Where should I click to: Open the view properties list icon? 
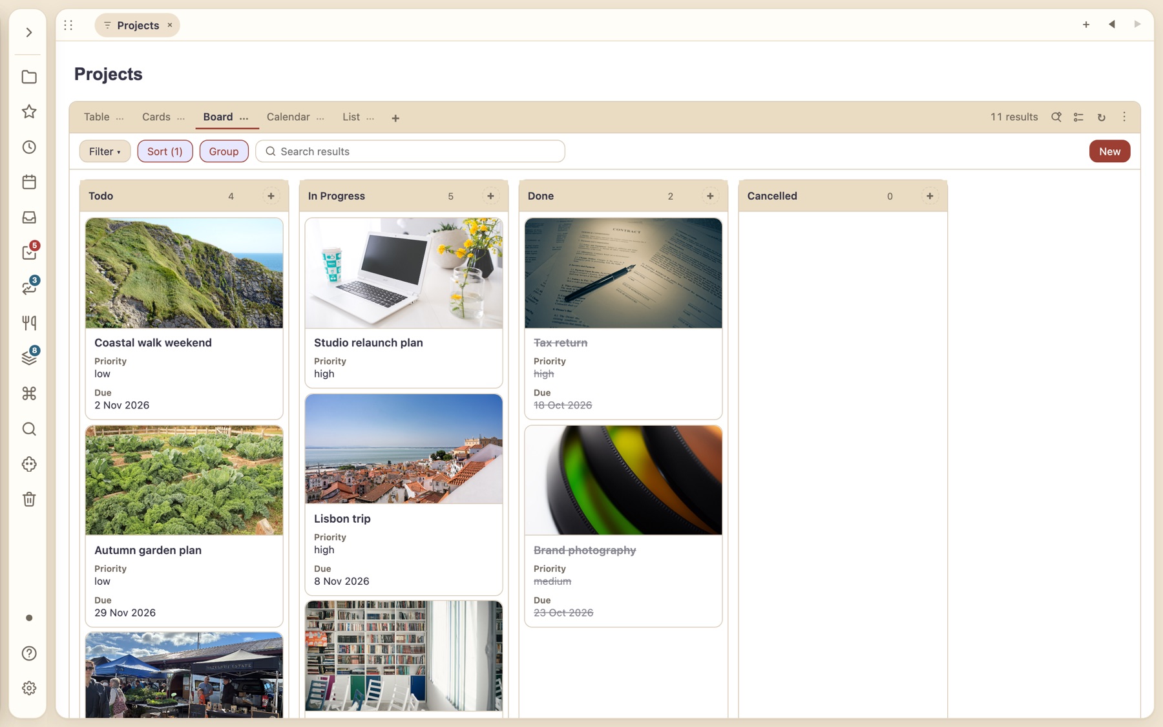(x=1079, y=117)
